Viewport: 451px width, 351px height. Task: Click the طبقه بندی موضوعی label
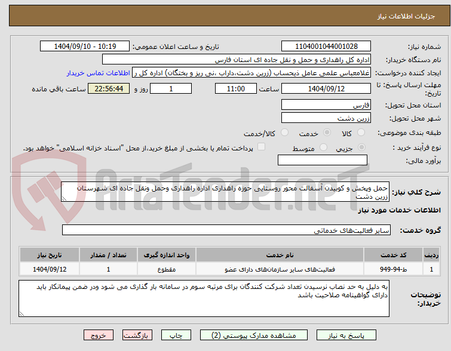[x=409, y=133]
